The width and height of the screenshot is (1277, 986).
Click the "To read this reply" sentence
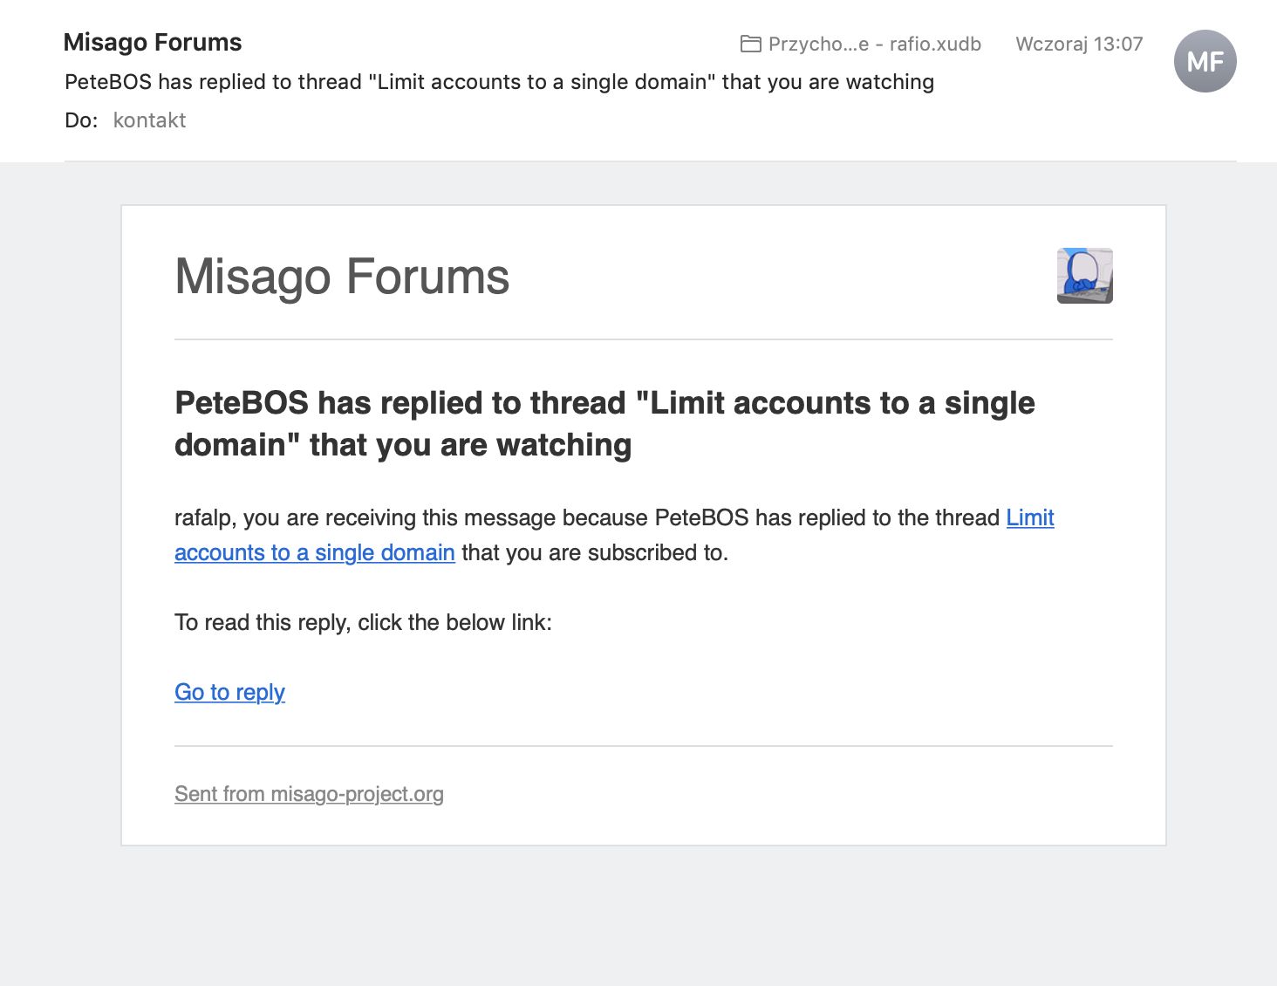pos(363,622)
